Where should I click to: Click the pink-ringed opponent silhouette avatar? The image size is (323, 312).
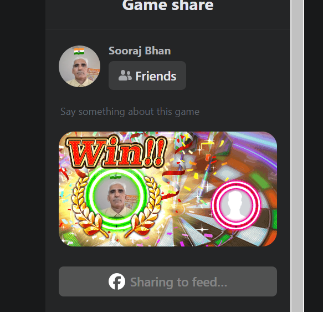(236, 205)
